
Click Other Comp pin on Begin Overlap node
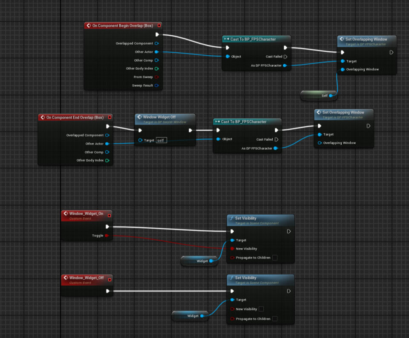point(156,60)
